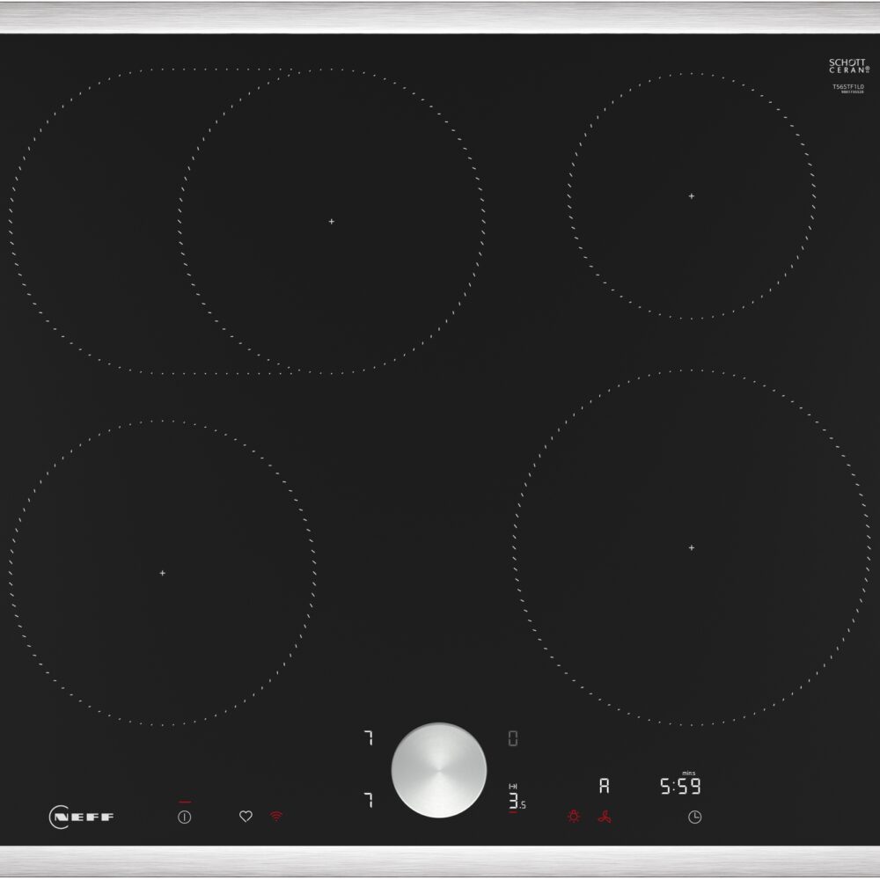Click the center cross of the rear-left oval zone
880x880 pixels.
pos(332,222)
